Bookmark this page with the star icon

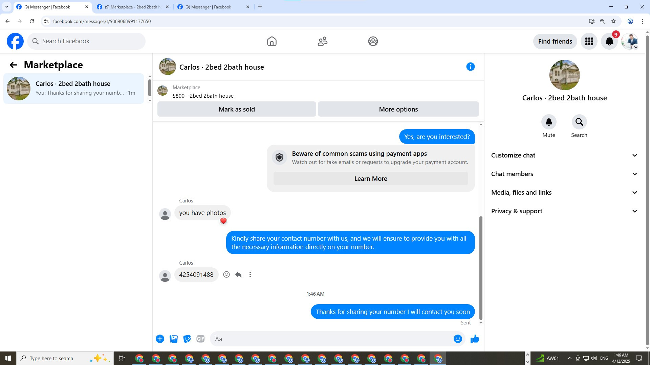(613, 21)
